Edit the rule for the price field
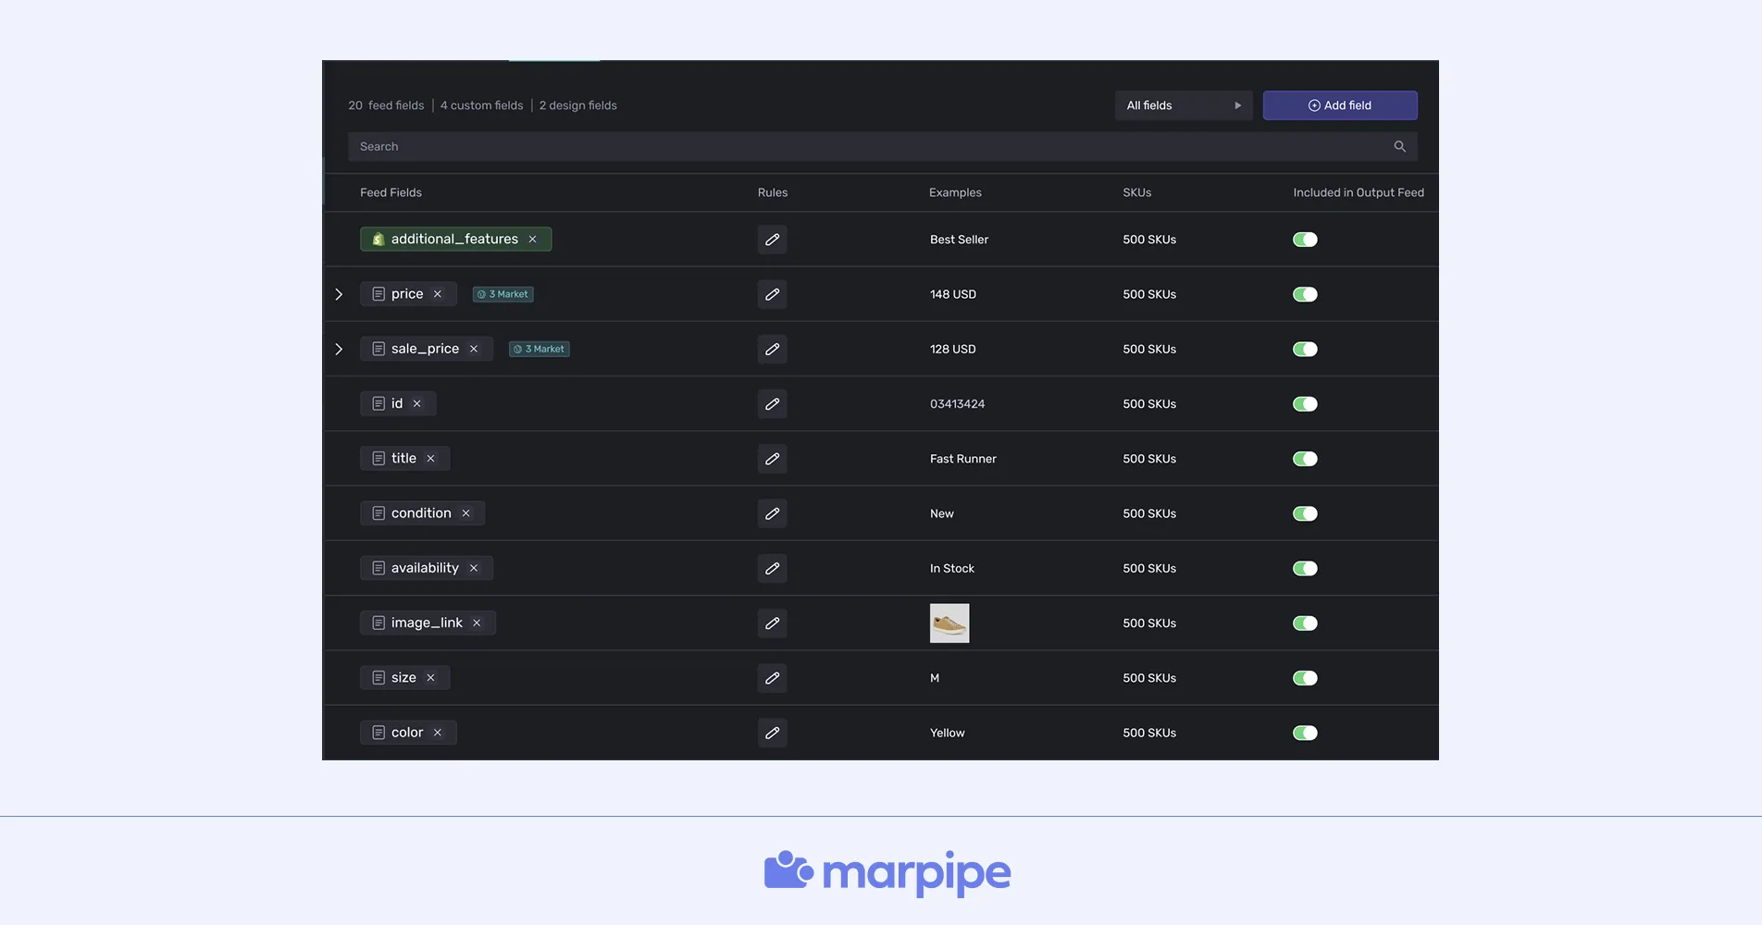 point(772,294)
